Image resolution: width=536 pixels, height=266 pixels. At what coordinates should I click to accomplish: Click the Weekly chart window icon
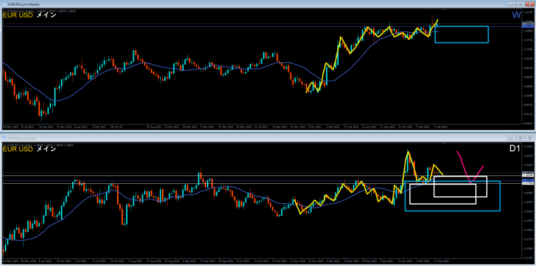pos(5,4)
